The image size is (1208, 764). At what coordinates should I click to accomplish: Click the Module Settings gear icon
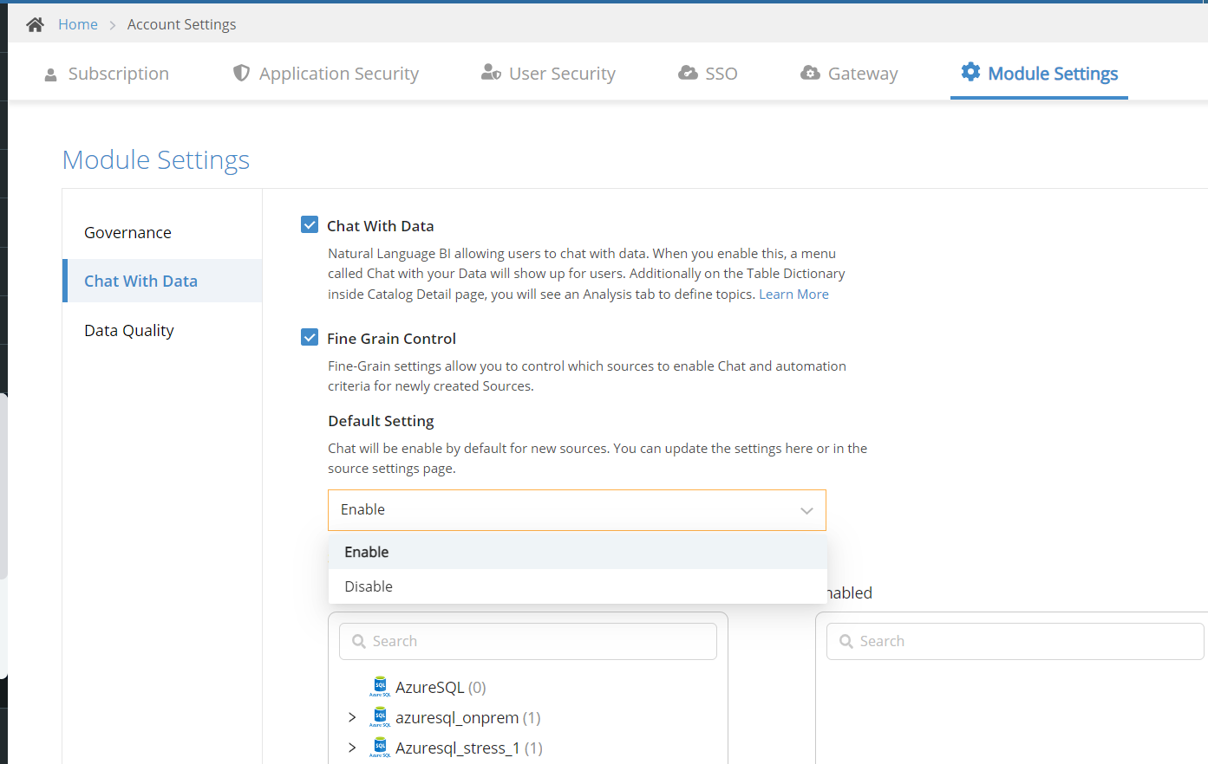[970, 72]
